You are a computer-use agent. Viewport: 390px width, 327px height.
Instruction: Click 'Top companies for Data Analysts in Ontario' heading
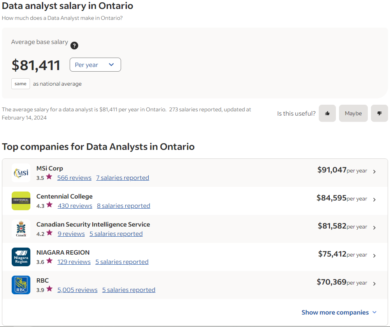click(98, 147)
